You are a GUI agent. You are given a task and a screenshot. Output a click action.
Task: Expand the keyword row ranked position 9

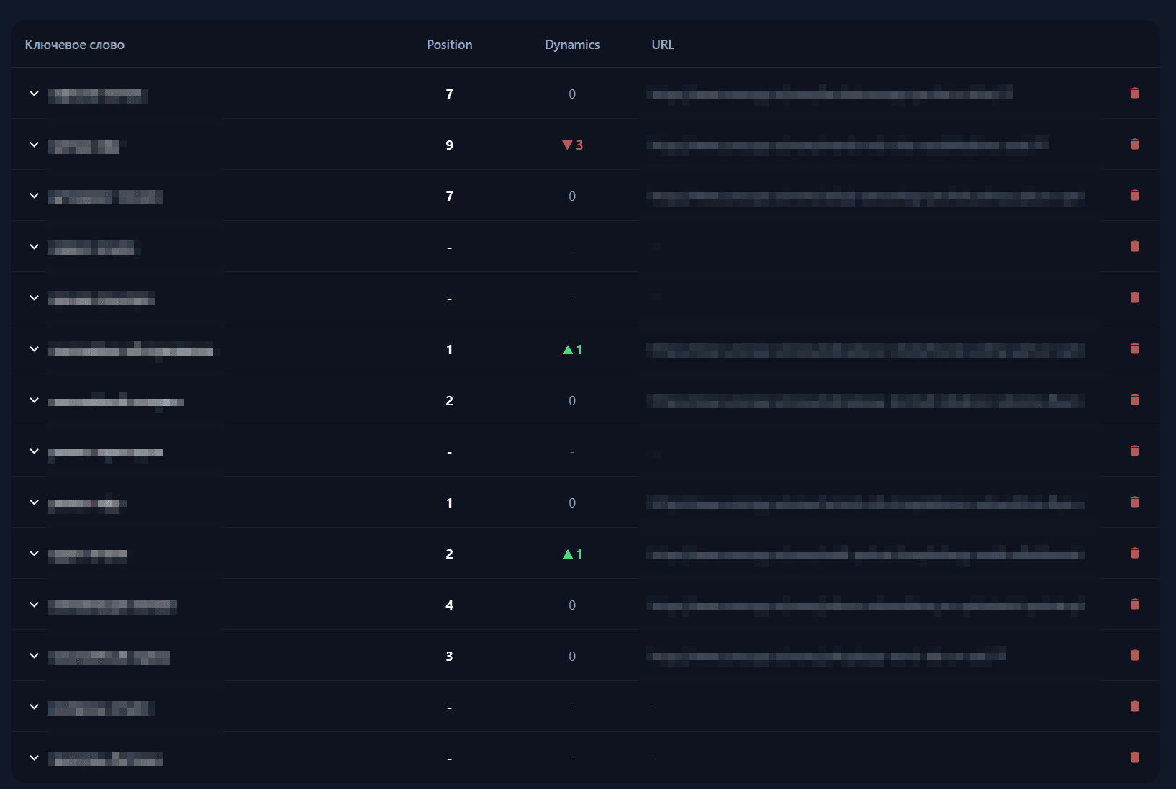[x=33, y=145]
